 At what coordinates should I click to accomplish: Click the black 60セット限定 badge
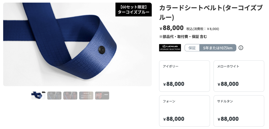(x=133, y=10)
